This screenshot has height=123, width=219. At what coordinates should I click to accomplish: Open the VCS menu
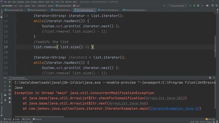pyautogui.click(x=62, y=2)
